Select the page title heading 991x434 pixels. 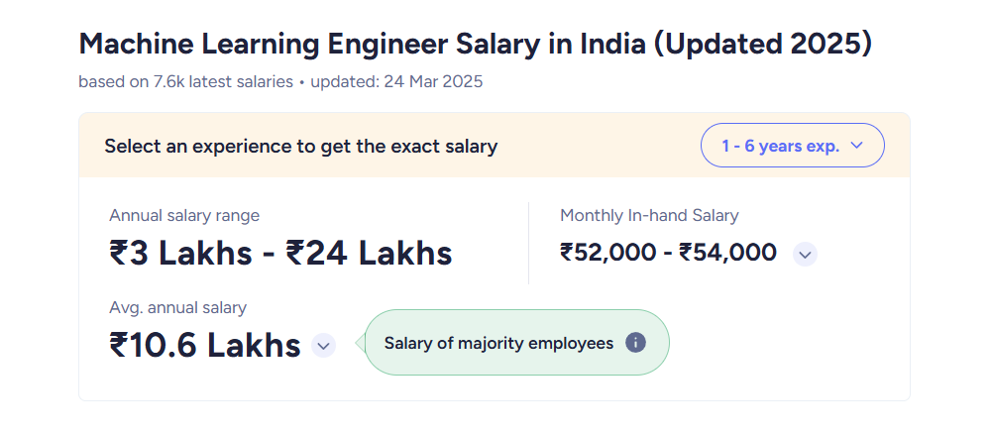(x=476, y=45)
